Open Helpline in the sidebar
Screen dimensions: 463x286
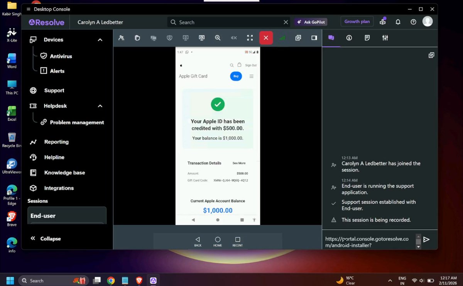point(47,157)
